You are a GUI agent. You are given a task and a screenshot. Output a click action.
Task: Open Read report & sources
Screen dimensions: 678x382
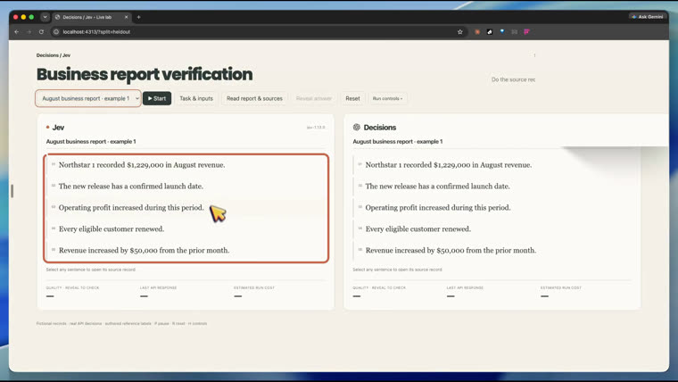pyautogui.click(x=254, y=98)
